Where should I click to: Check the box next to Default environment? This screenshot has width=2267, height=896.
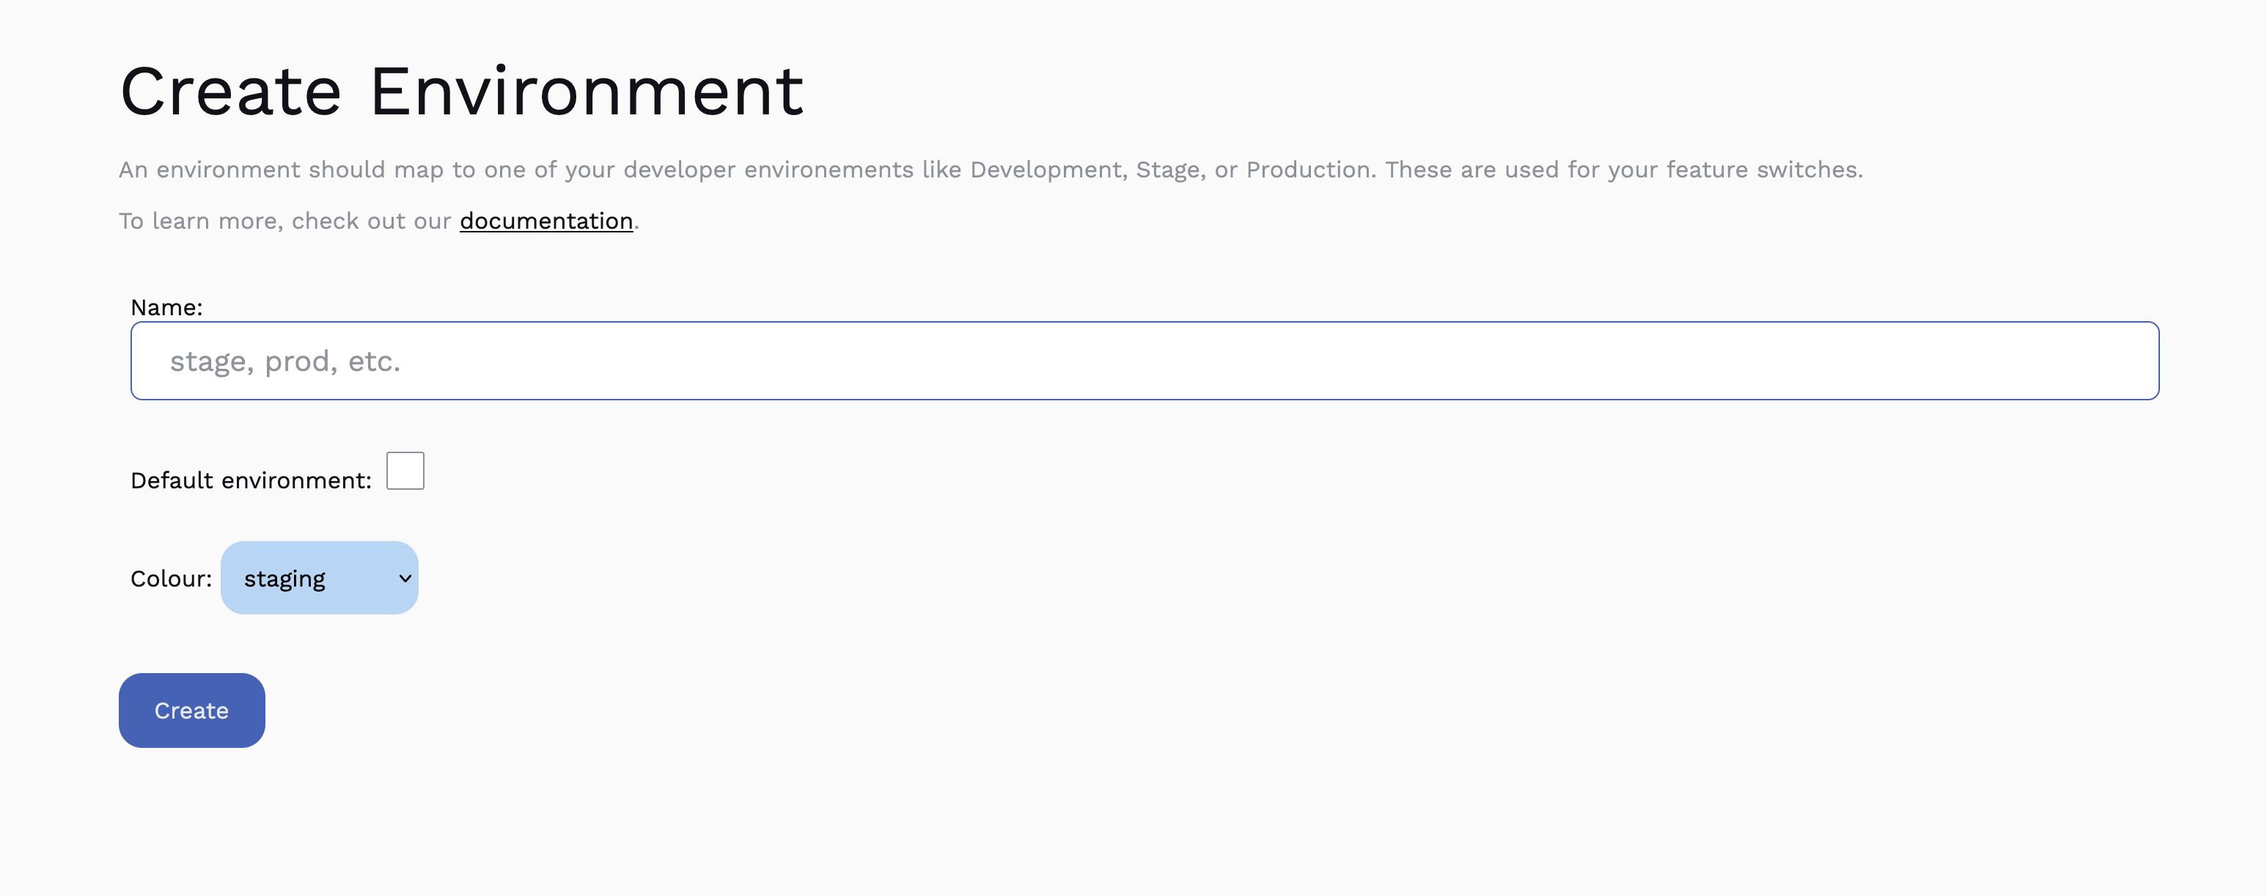405,471
